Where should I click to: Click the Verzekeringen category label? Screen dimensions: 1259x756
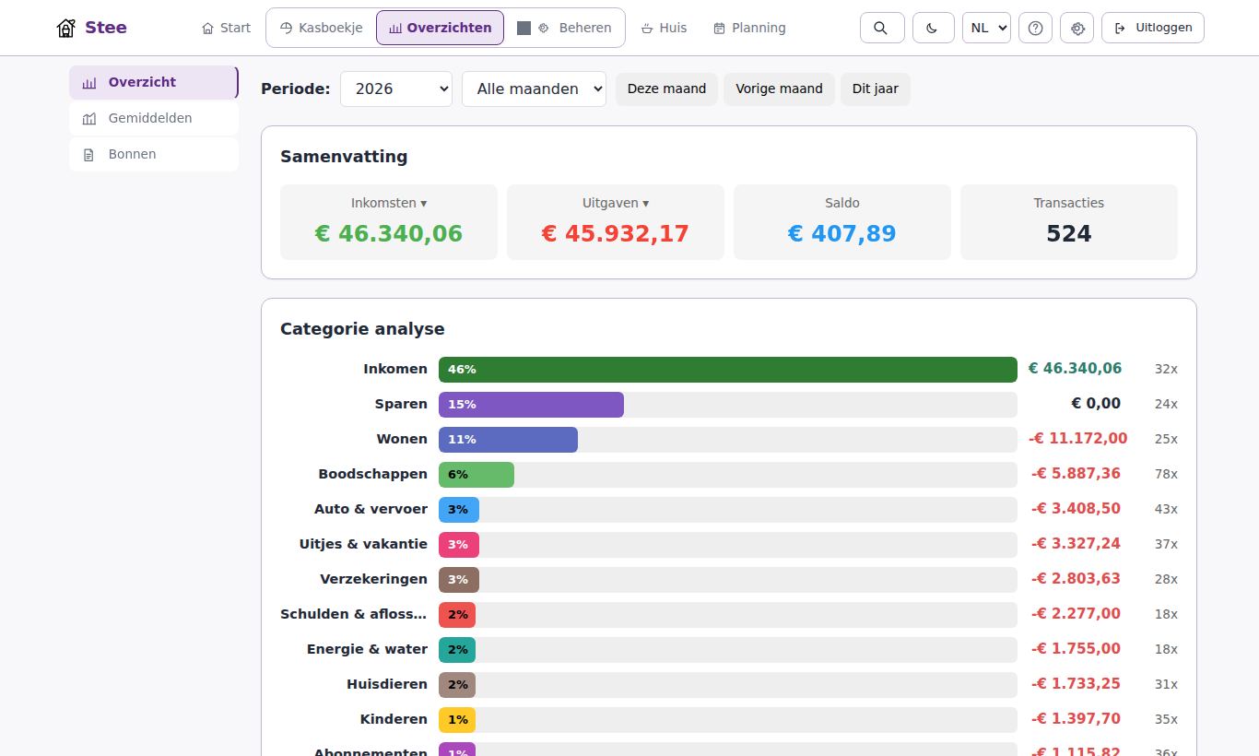pos(374,579)
